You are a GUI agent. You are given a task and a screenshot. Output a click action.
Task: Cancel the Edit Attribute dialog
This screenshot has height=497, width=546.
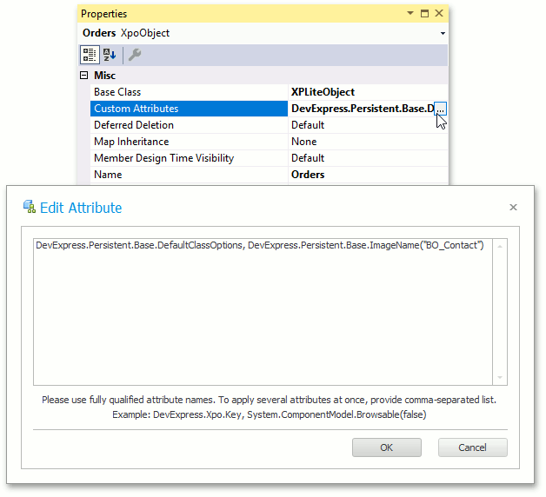[472, 447]
